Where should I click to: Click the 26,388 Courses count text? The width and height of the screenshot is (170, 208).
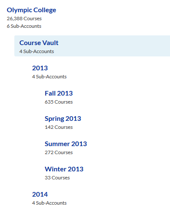pyautogui.click(x=24, y=19)
